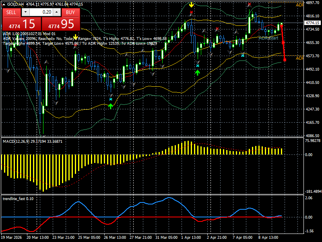
Task: Click the red BUY button
Action: coord(70,13)
